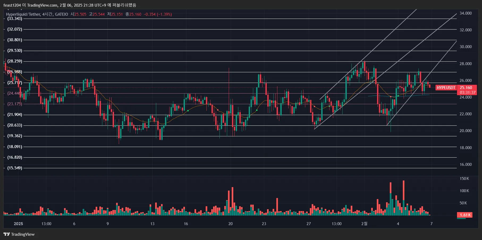Click the TradingView.com text in header
Screen dimensions: 482x240
42,5
